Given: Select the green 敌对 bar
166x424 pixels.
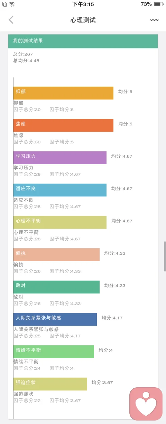Looking at the screenshot, I should coord(56,287).
